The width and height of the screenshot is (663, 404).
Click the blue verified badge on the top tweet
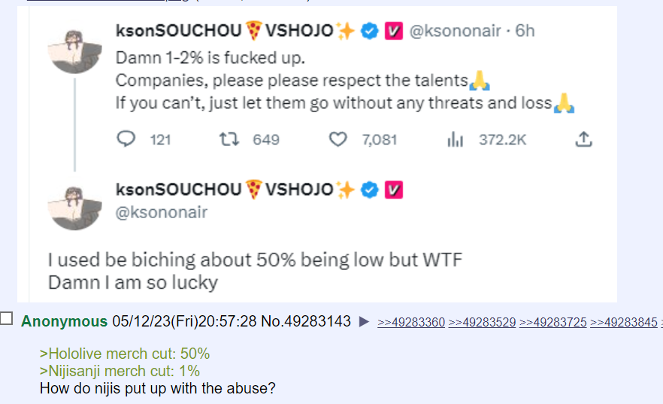pyautogui.click(x=369, y=31)
